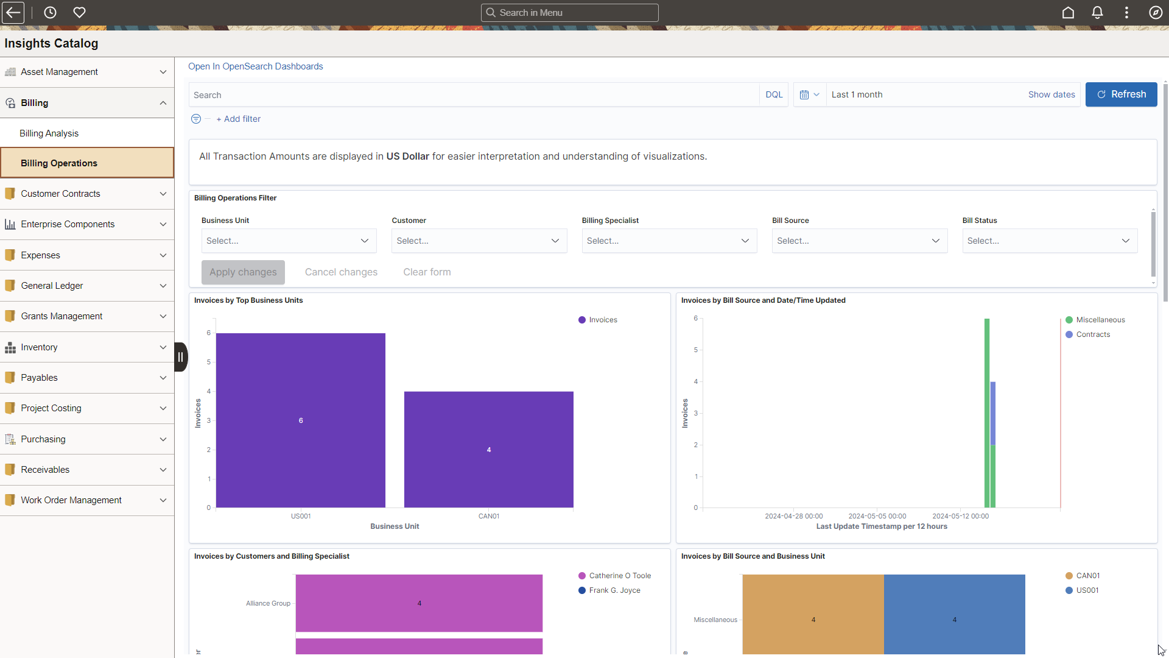This screenshot has width=1169, height=658.
Task: Click the notifications bell icon
Action: (1097, 12)
